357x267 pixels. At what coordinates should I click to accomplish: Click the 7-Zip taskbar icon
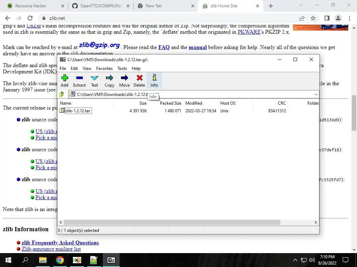tap(111, 260)
